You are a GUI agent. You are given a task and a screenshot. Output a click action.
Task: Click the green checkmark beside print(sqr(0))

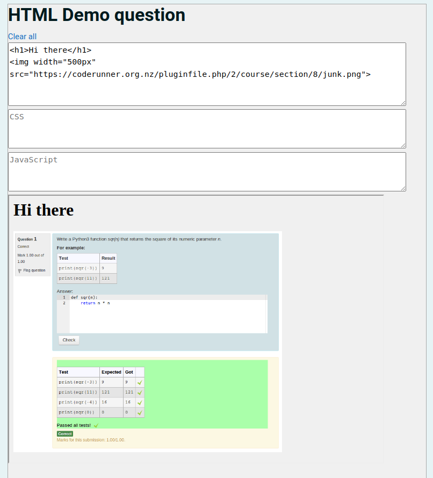[x=140, y=412]
